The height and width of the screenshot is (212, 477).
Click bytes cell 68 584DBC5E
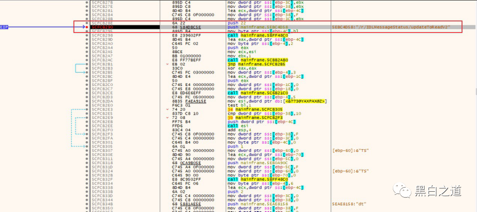click(186, 27)
